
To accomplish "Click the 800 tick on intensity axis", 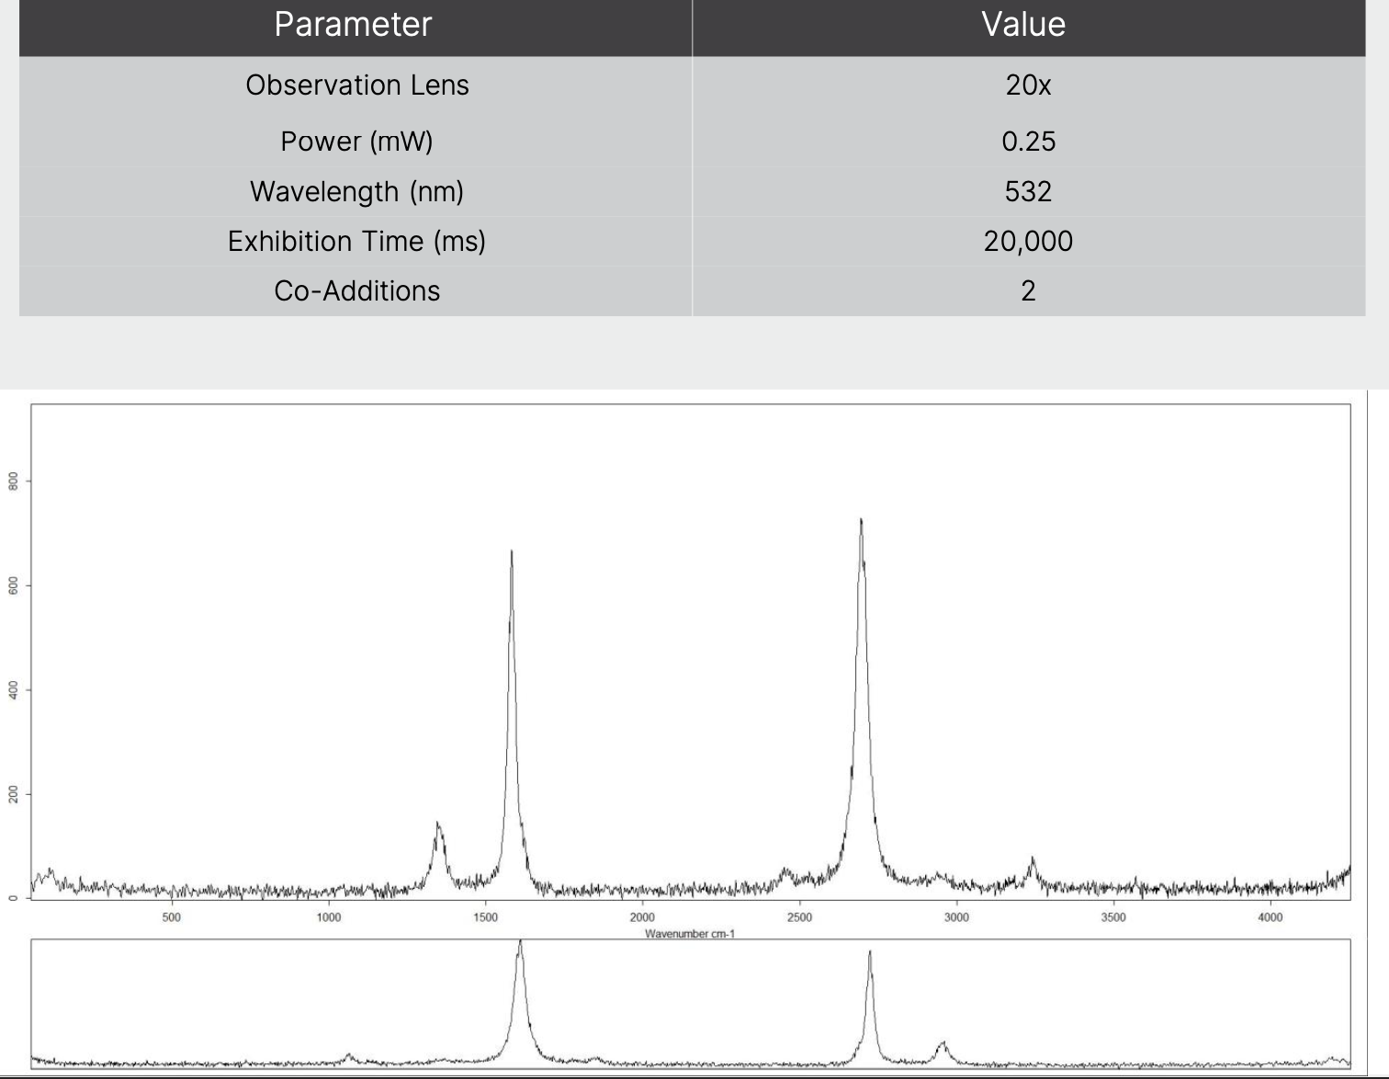I will [x=14, y=482].
